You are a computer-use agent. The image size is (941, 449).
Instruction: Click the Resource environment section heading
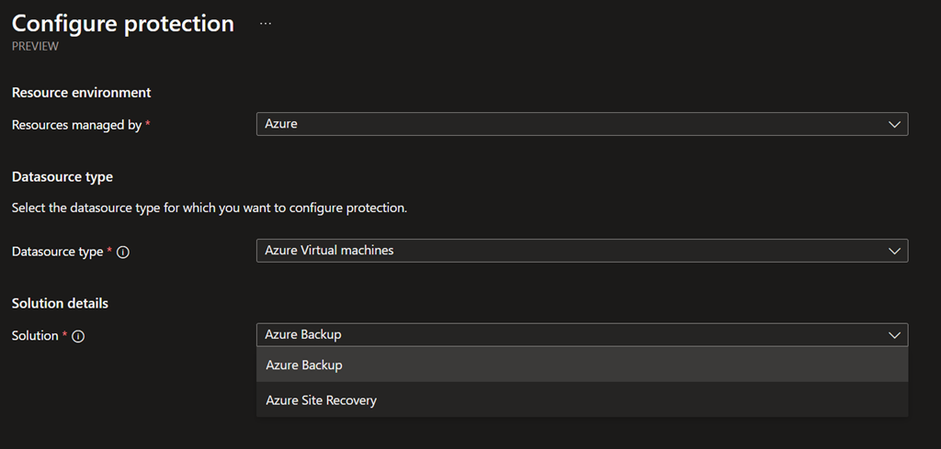tap(81, 93)
